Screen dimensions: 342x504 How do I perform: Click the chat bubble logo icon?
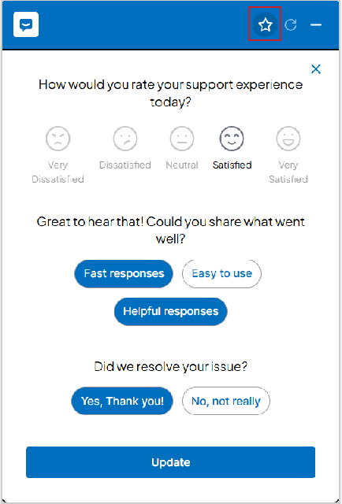pos(26,24)
